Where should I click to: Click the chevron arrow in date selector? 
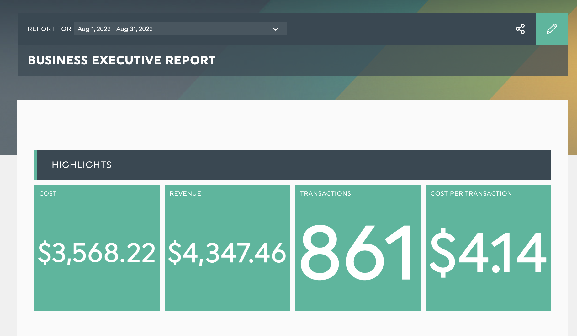click(x=275, y=29)
